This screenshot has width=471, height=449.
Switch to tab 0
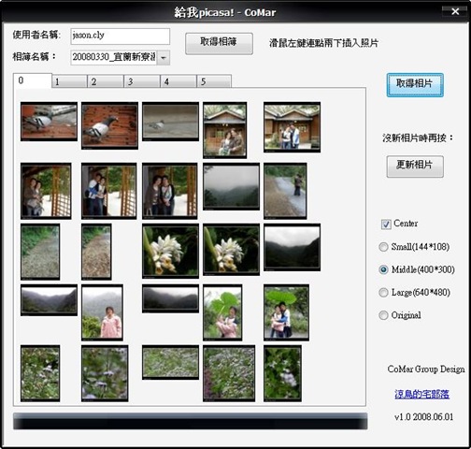point(33,80)
